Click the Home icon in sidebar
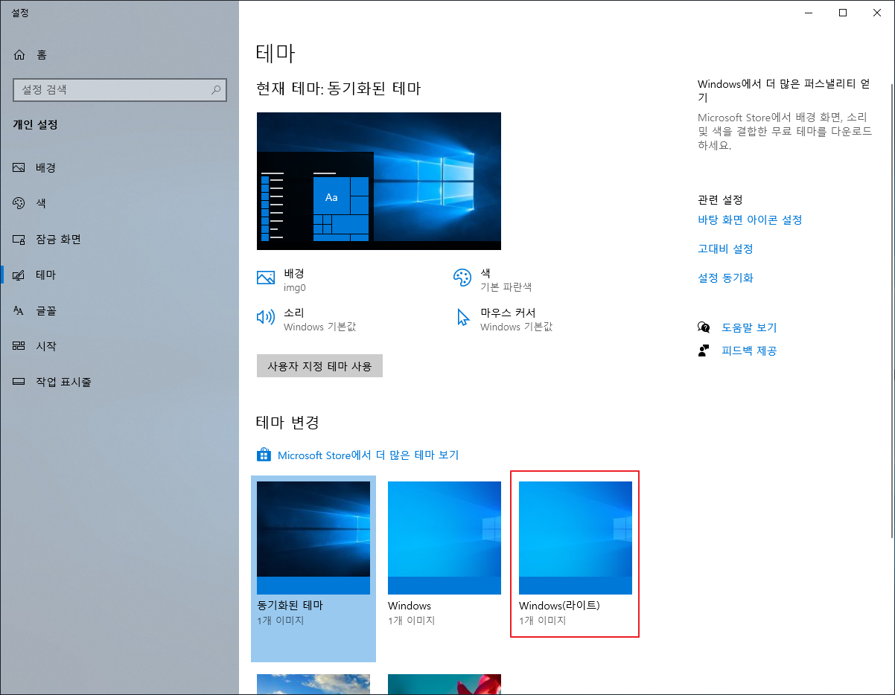The width and height of the screenshot is (895, 695). point(19,54)
